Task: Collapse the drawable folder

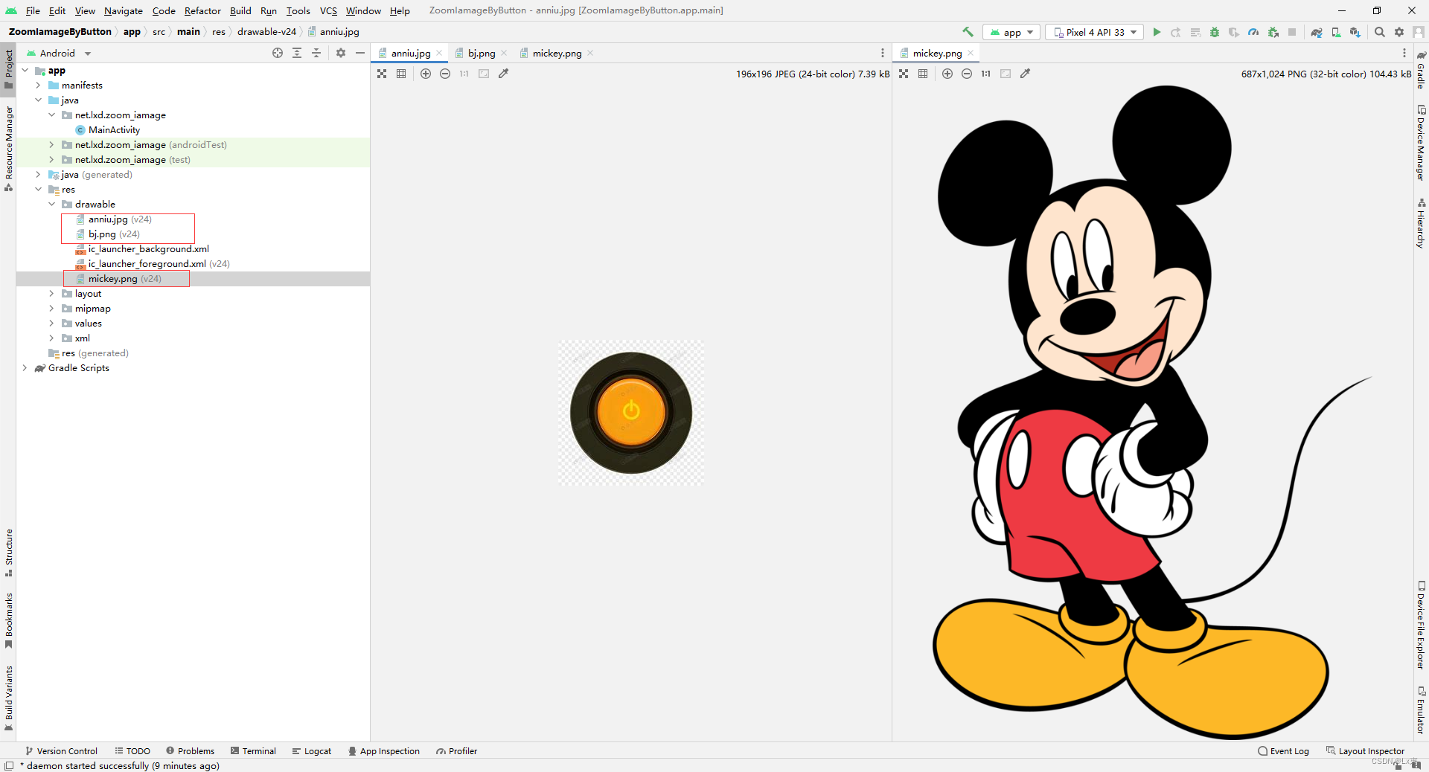Action: pos(52,205)
